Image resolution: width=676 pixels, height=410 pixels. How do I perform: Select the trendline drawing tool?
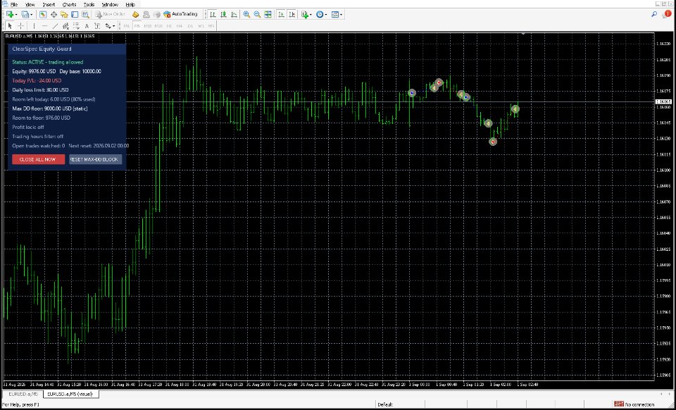pyautogui.click(x=55, y=26)
